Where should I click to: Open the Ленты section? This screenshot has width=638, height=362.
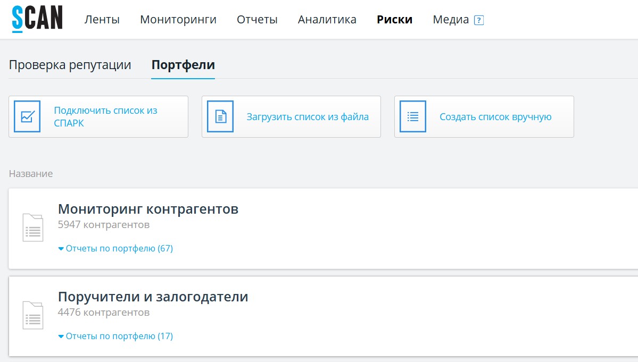click(101, 19)
